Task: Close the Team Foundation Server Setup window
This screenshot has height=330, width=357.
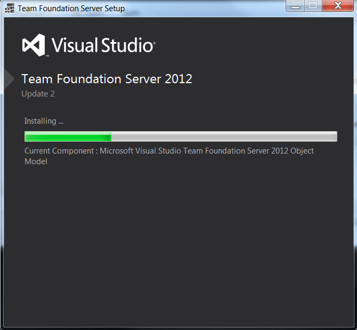Action: [338, 6]
